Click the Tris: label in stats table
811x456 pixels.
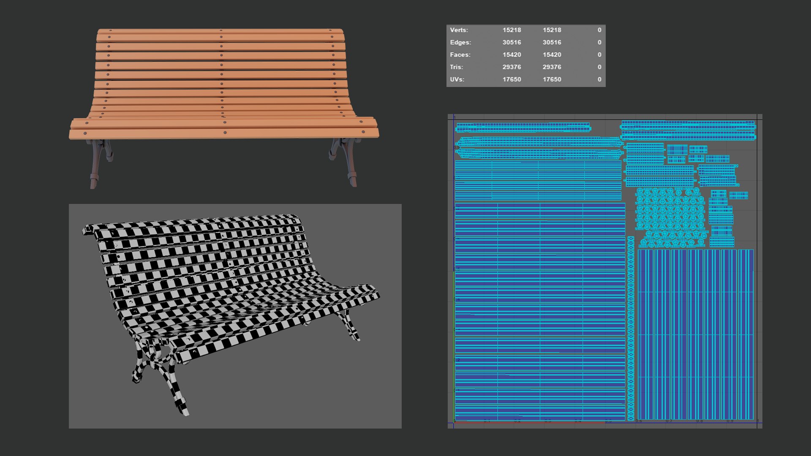click(x=457, y=67)
